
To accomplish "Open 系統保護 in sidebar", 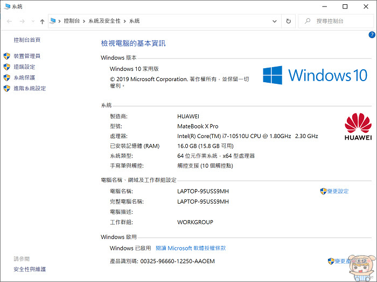I will coord(24,78).
